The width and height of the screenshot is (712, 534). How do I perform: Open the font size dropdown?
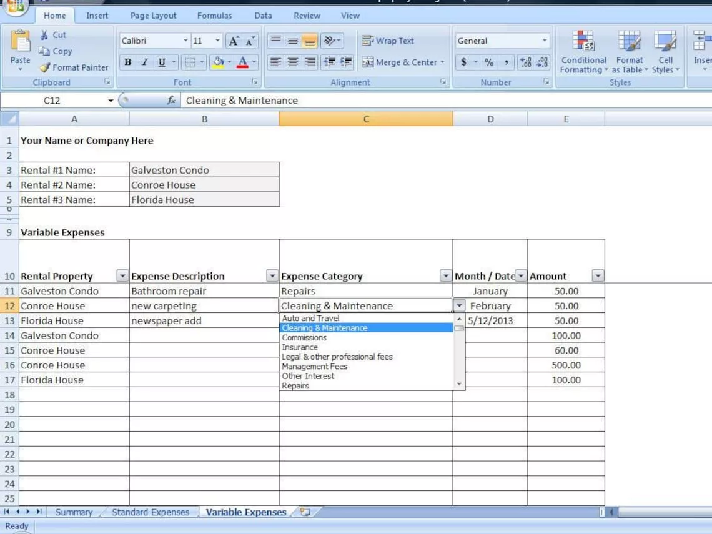click(x=217, y=41)
